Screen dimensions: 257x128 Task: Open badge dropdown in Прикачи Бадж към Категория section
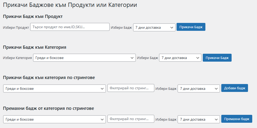[180, 58]
